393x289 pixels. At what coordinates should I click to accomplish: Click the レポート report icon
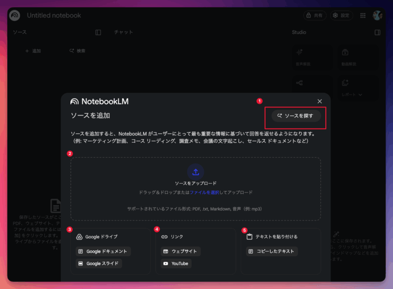(345, 82)
